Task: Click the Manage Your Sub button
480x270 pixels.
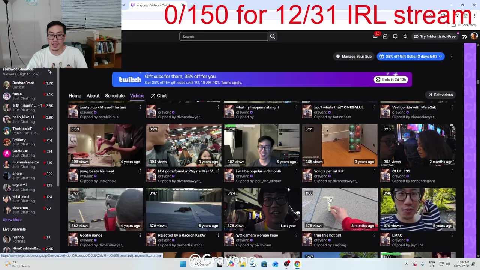Action: click(354, 57)
